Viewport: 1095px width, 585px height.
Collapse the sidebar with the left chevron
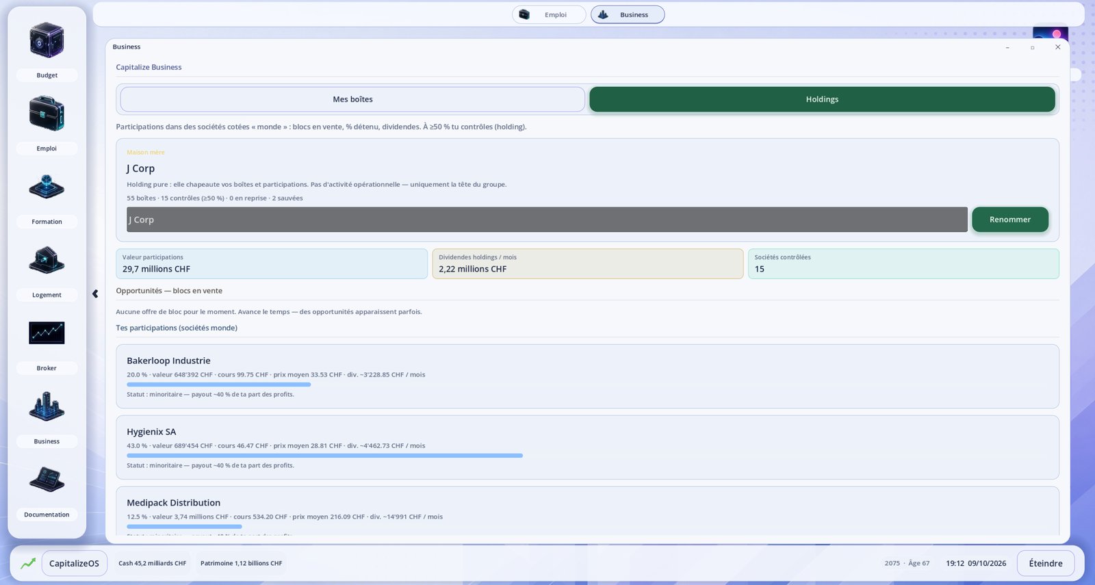(95, 294)
